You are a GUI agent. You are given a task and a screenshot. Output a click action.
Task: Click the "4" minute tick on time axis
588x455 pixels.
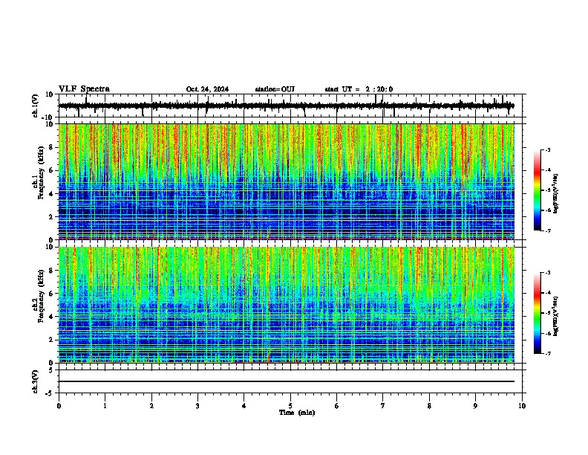(244, 406)
